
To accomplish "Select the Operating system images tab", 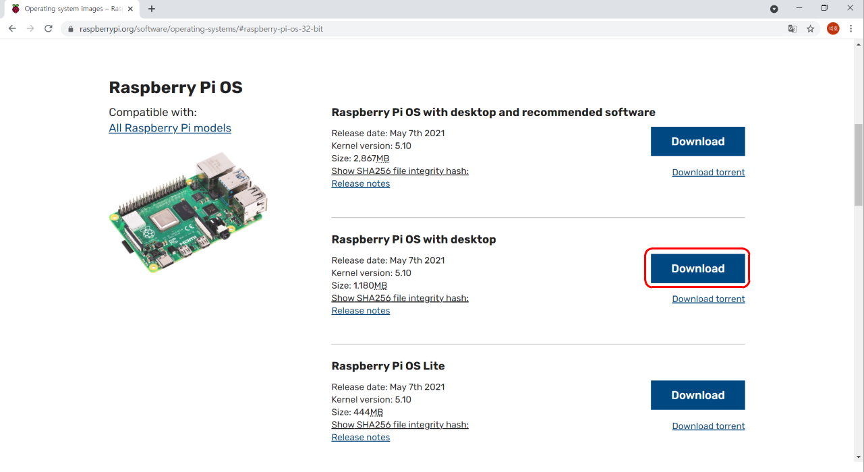I will coord(72,9).
